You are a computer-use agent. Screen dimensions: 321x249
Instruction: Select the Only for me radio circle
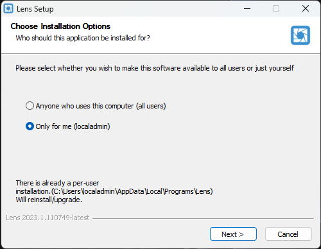(x=30, y=126)
